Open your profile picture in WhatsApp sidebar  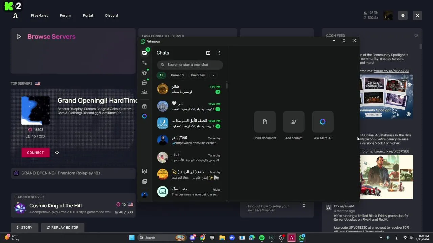click(144, 195)
